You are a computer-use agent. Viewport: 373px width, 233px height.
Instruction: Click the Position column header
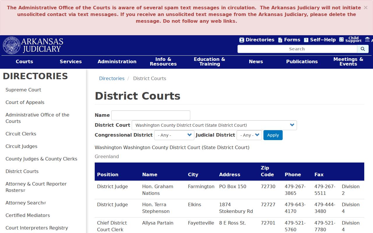108,174
